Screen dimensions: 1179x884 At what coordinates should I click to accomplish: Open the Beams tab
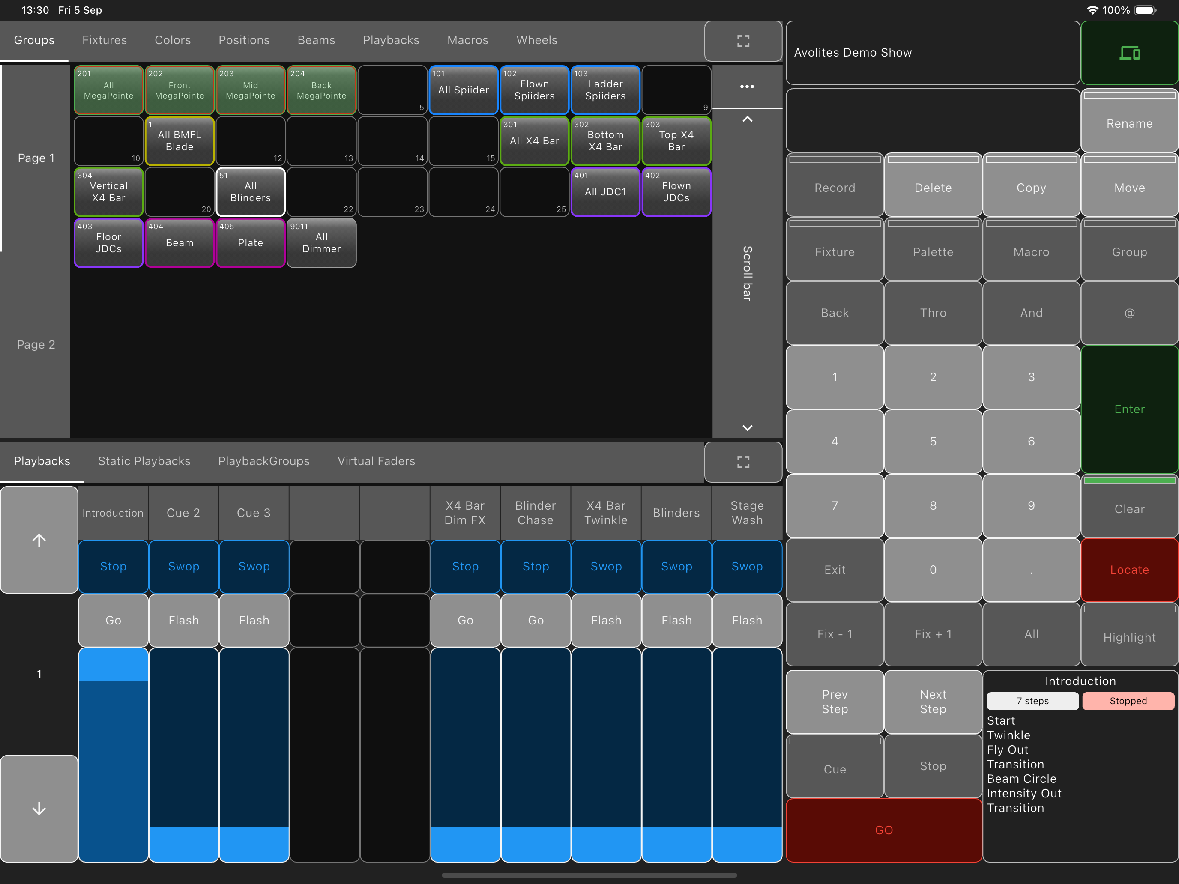[316, 40]
